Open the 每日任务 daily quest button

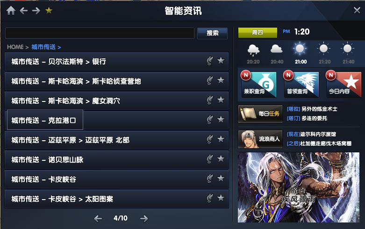click(x=260, y=114)
